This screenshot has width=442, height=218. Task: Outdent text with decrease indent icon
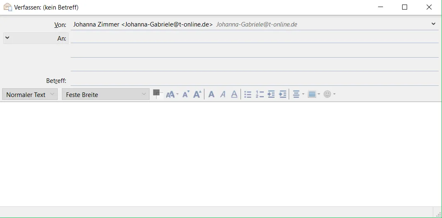[271, 94]
